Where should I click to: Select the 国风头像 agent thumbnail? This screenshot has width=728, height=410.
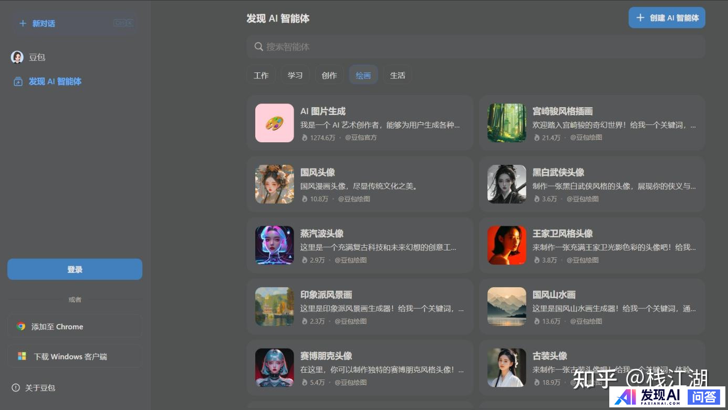pos(274,184)
